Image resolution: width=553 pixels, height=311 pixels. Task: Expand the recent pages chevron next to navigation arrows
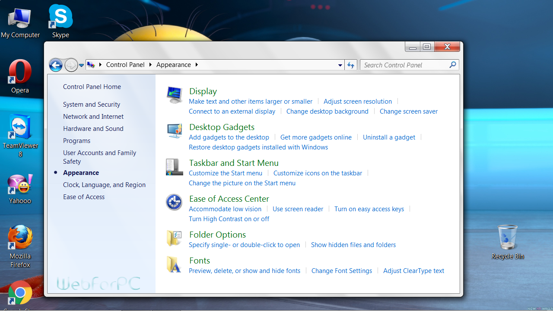81,65
